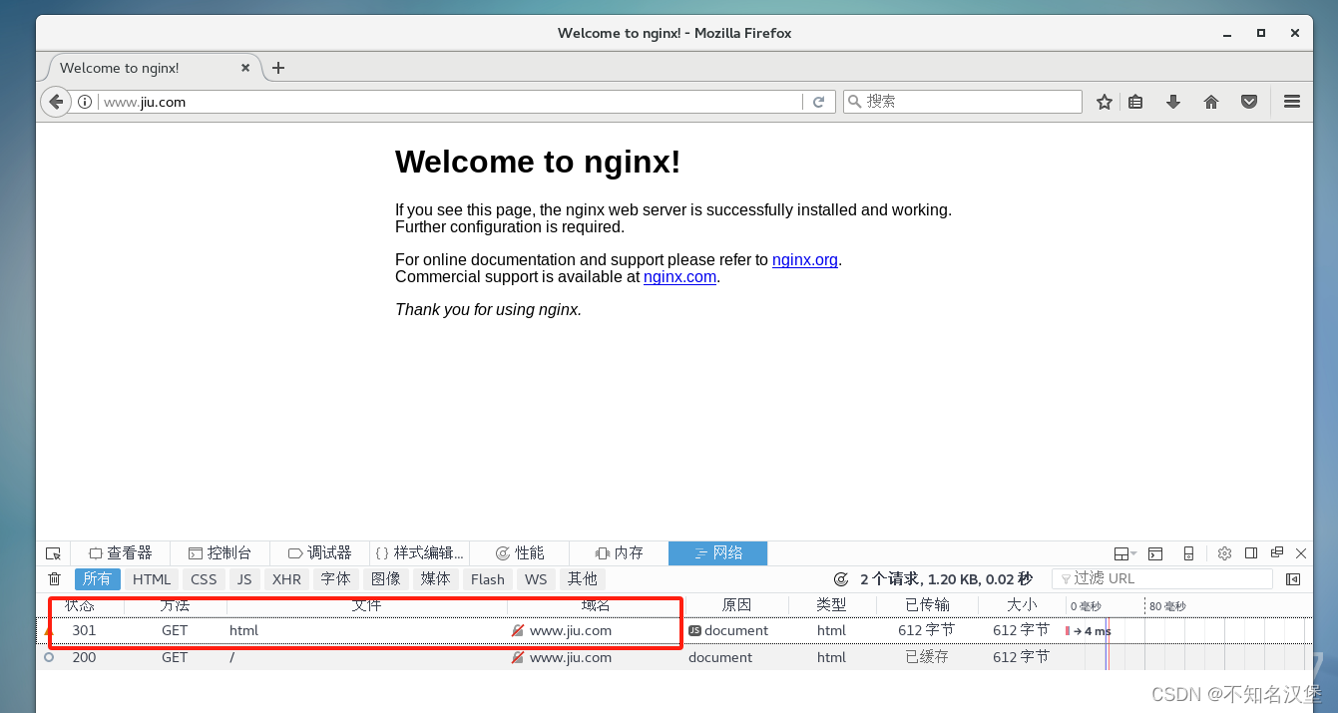
Task: Switch to the 查看器 inspector tab
Action: pos(120,553)
